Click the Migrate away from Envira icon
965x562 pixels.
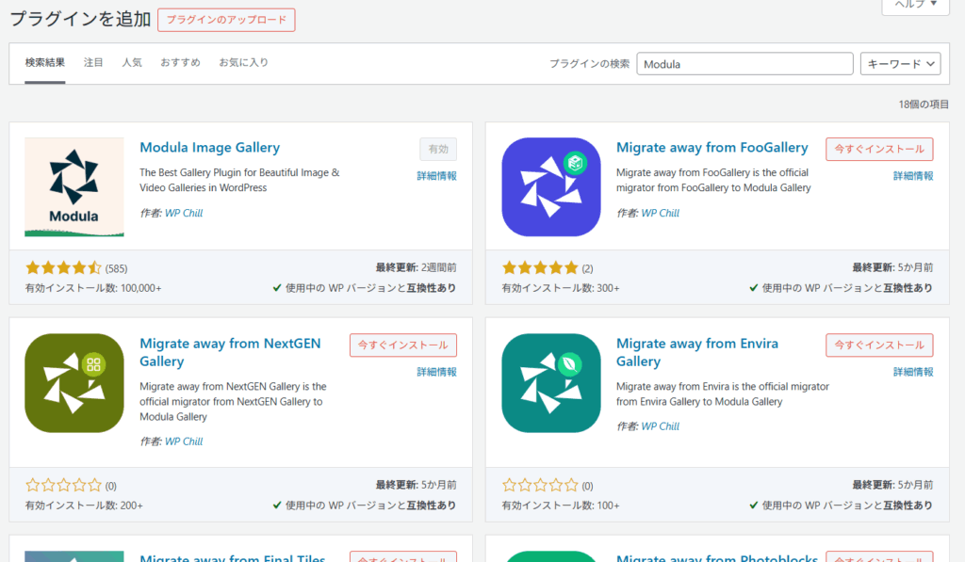551,383
